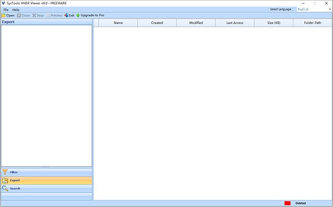333x207 pixels.
Task: Click the magnifier Search icon
Action: [x=5, y=189]
